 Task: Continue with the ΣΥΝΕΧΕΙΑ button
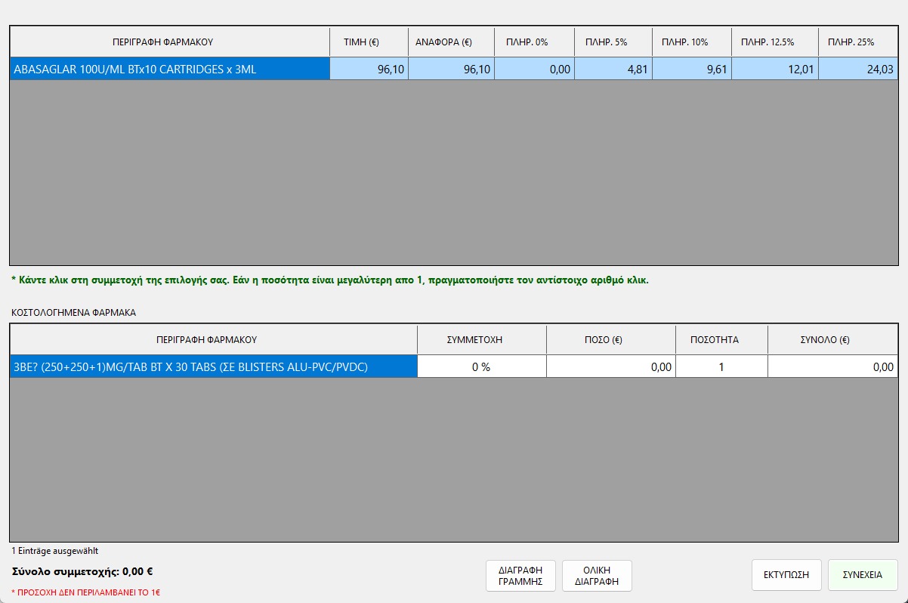click(x=863, y=575)
